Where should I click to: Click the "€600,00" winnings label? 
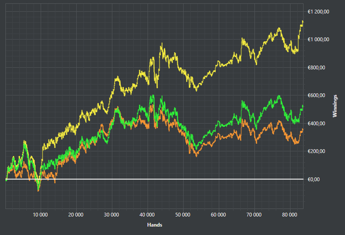click(316, 95)
